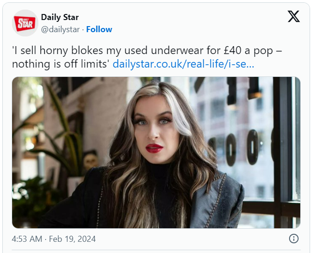Click the Twitter info circle icon
Screen dimensions: 311x253
click(294, 239)
